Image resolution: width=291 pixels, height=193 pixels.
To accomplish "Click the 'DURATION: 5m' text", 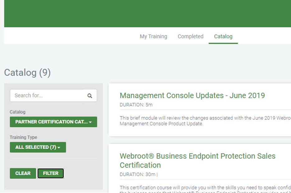I will [x=136, y=105].
